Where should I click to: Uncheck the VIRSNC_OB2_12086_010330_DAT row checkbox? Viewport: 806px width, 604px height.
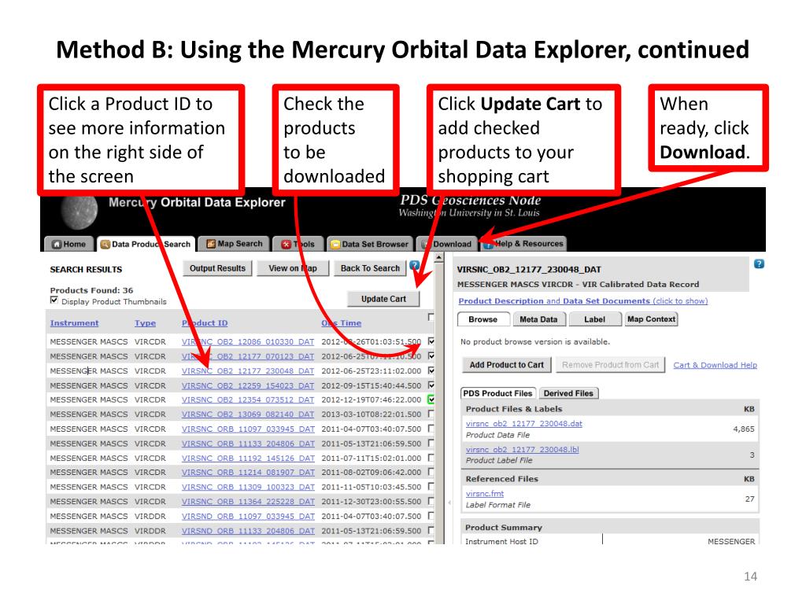coord(431,341)
